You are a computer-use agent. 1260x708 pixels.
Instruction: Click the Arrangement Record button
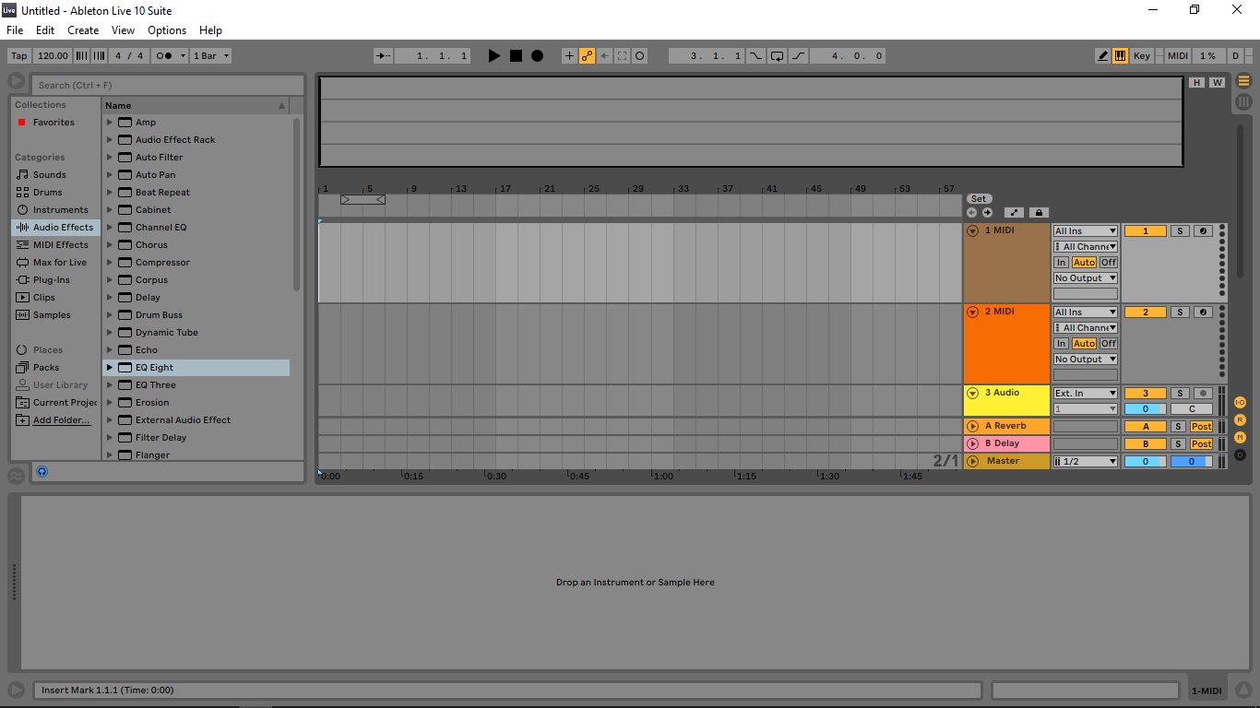537,56
